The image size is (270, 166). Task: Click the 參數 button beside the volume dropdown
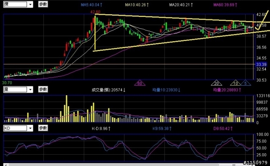(43, 89)
